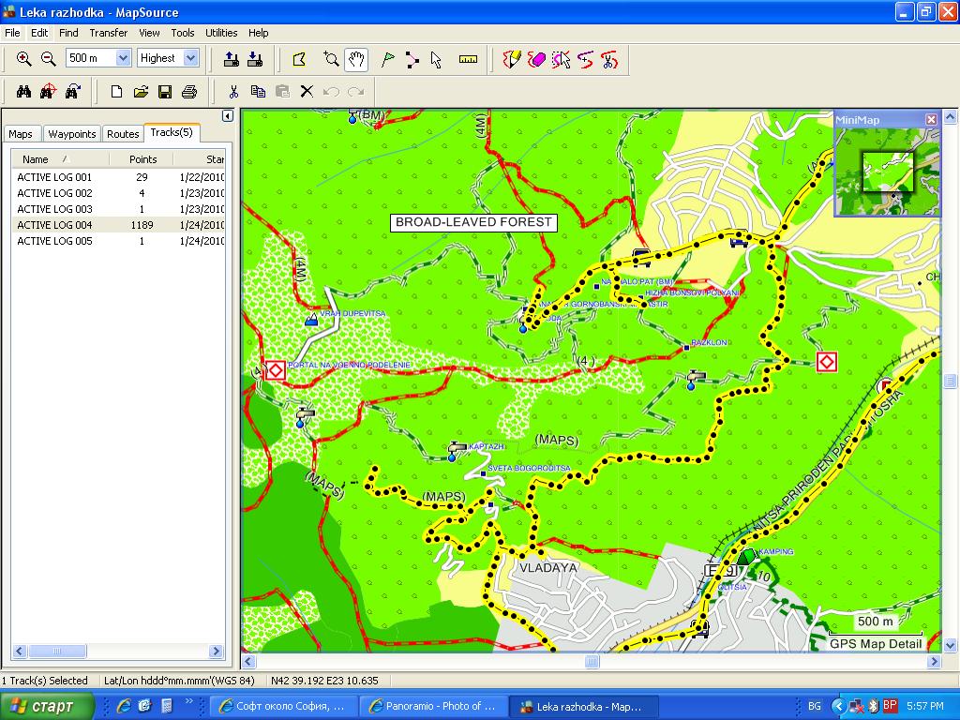Select the Route tool

point(412,60)
